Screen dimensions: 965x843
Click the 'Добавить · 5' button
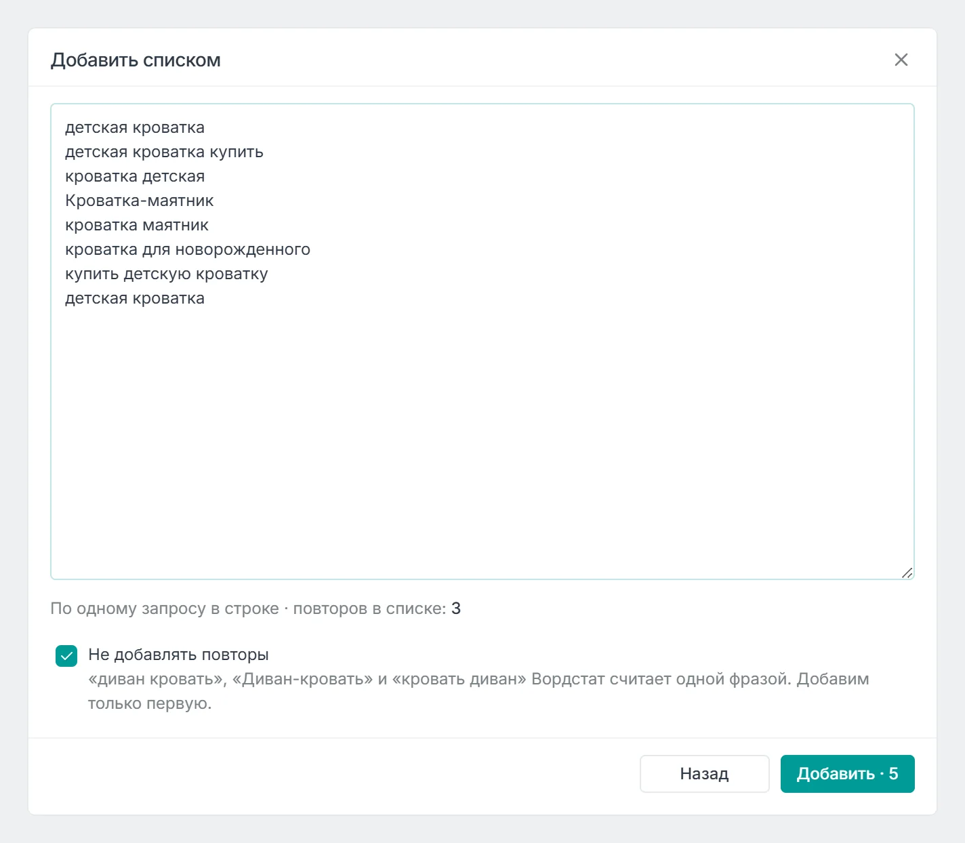[847, 773]
